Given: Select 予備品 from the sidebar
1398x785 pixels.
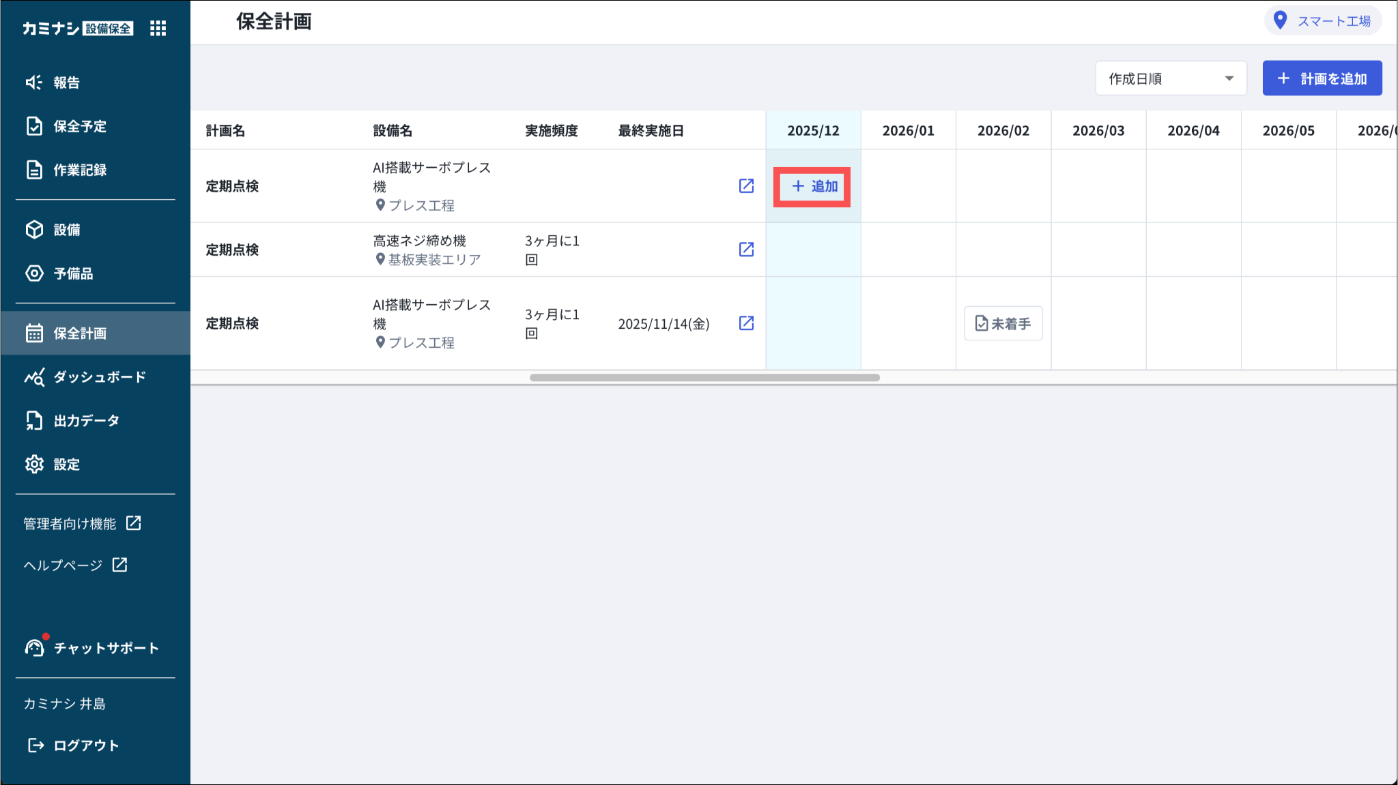Looking at the screenshot, I should [73, 273].
